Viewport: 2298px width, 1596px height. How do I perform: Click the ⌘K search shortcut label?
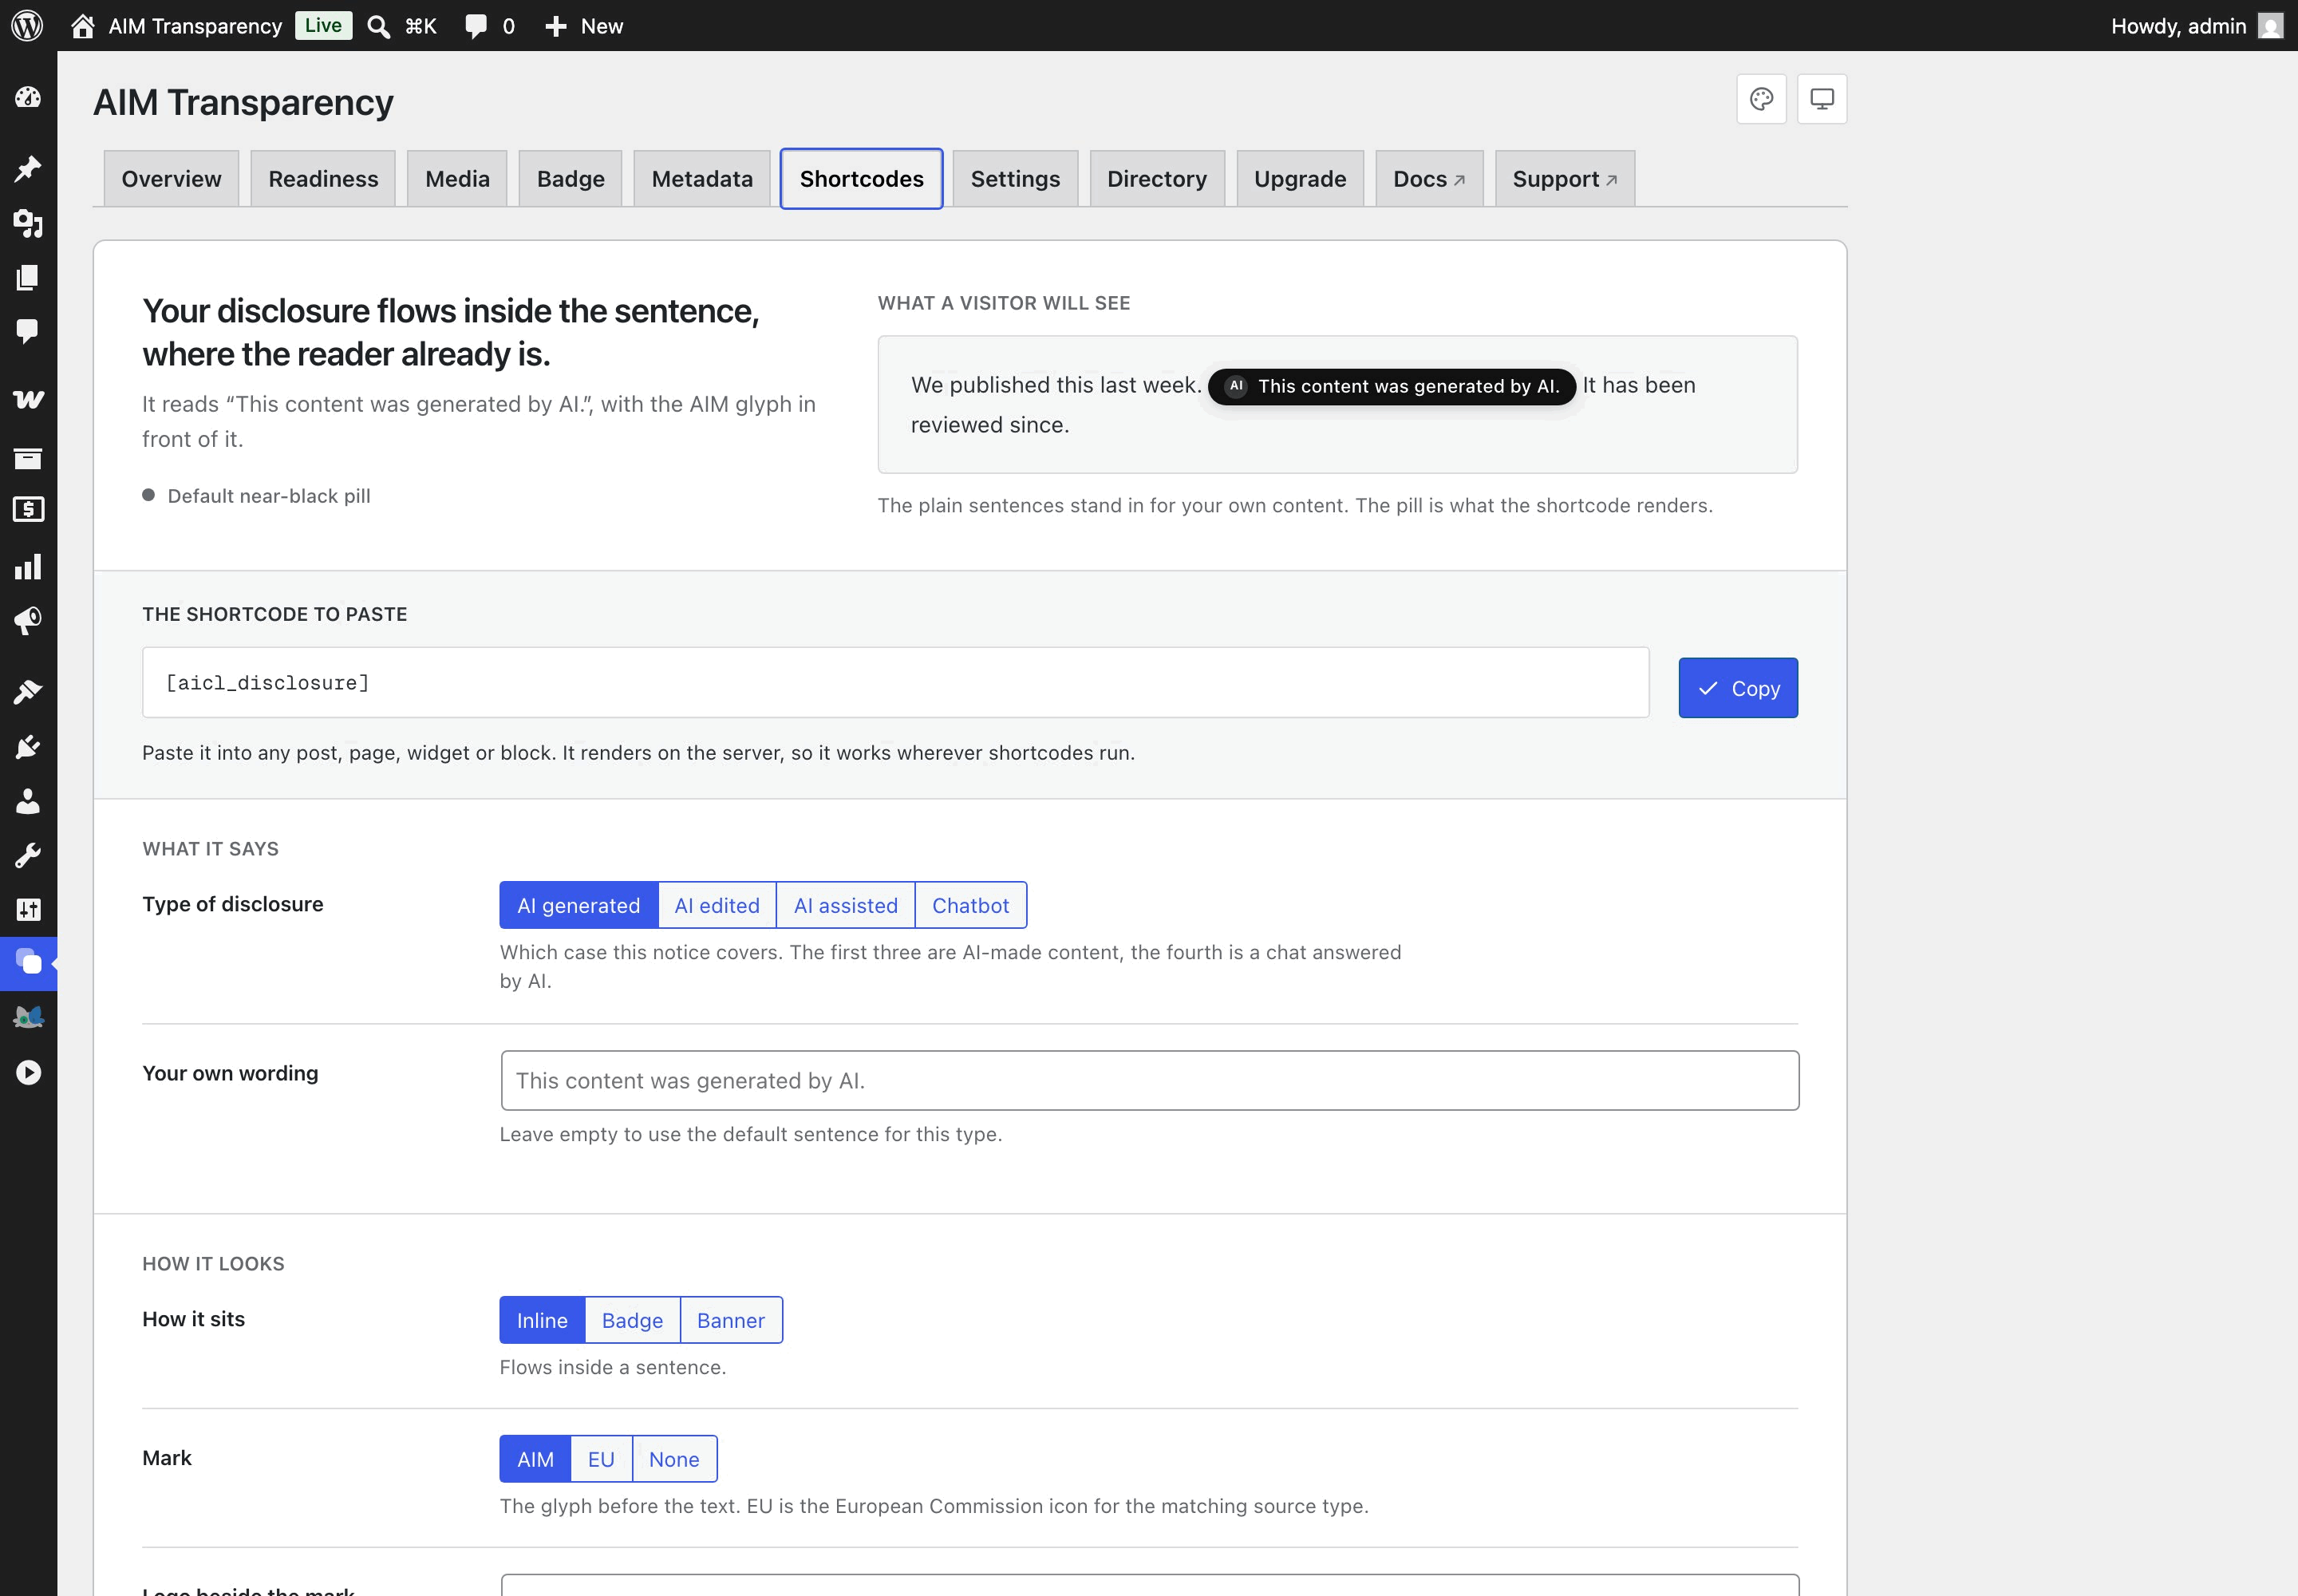point(421,26)
